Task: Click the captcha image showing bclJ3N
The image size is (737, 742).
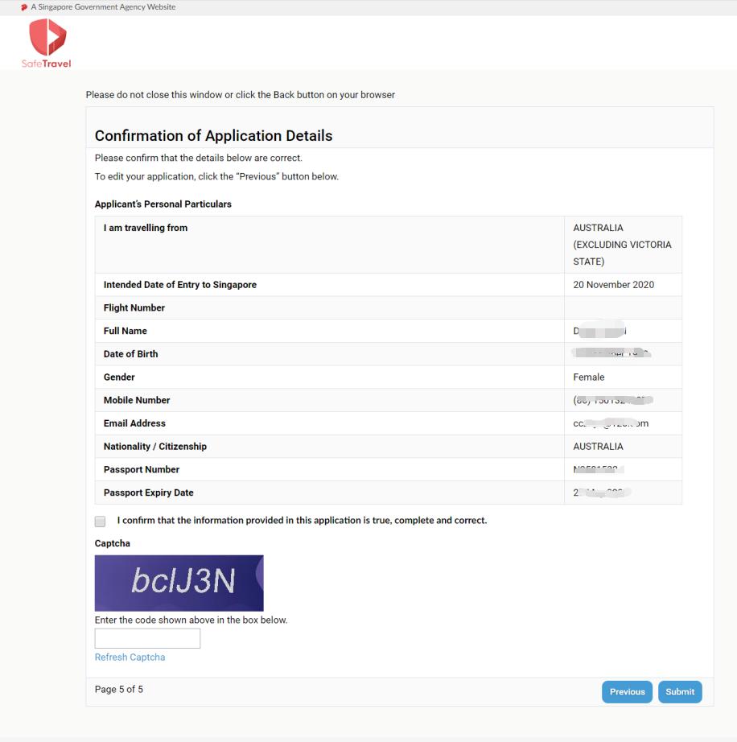Action: (179, 583)
